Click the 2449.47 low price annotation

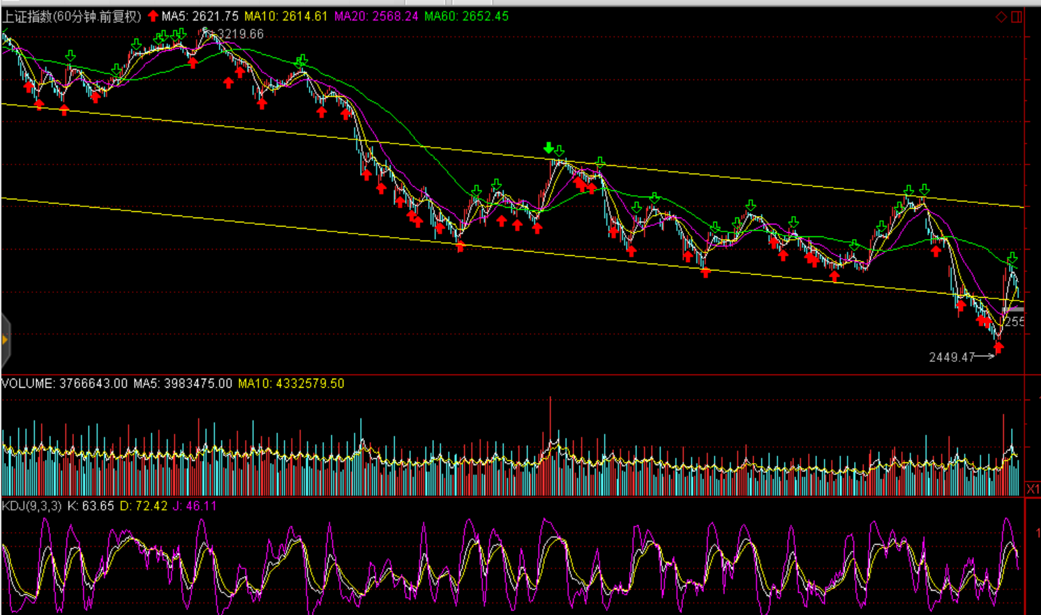coord(952,357)
